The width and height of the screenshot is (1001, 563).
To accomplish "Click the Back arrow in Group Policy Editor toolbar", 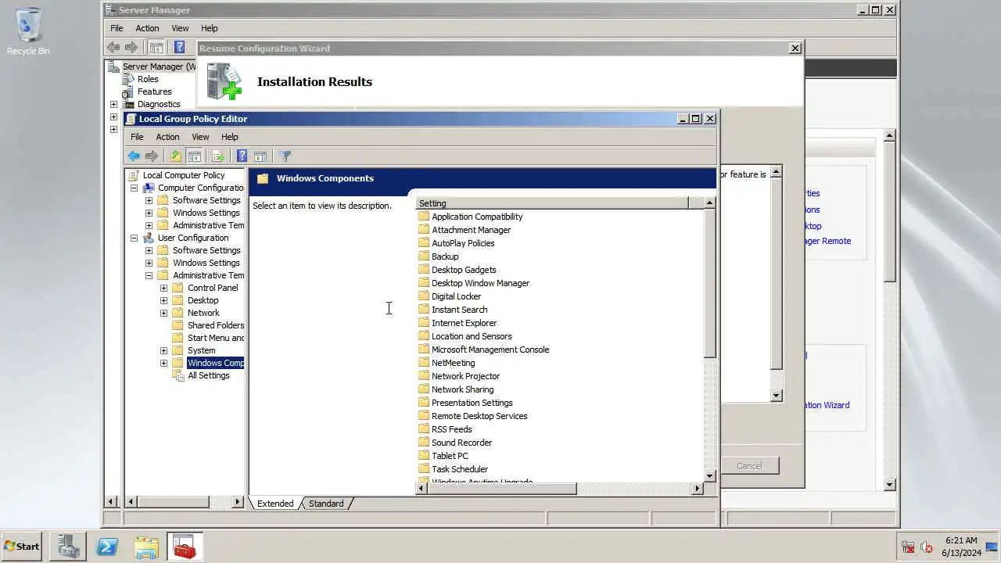I will pos(134,156).
